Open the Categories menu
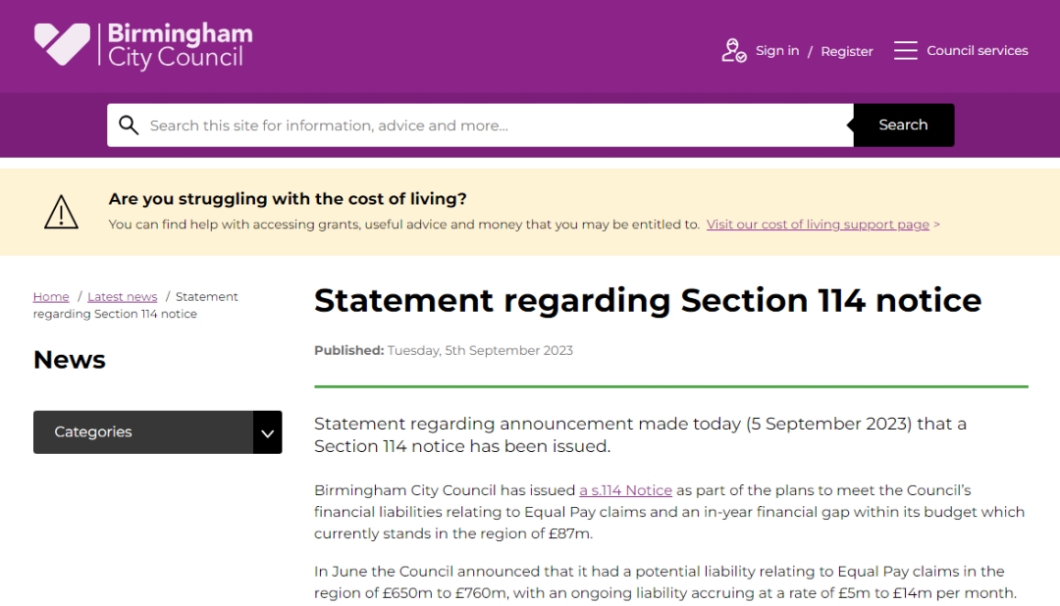 (143, 432)
